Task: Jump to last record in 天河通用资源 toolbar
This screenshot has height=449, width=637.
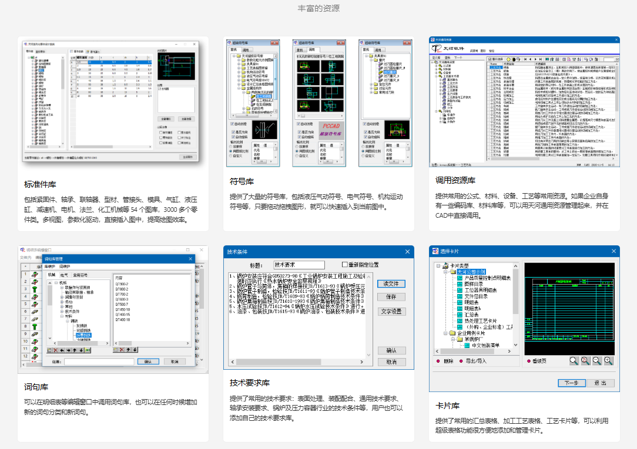Action: [x=540, y=59]
